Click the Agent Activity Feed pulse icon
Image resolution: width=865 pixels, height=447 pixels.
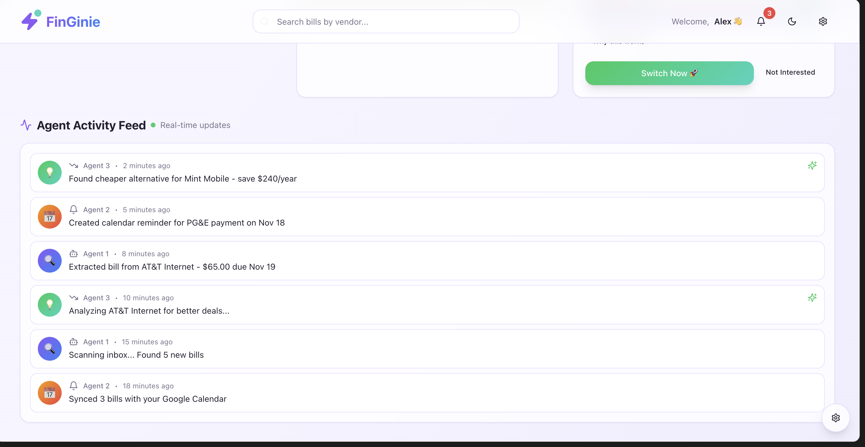[x=26, y=125]
